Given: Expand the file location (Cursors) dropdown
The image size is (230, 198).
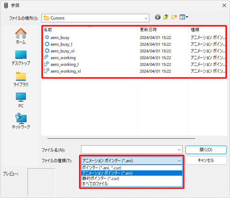Looking at the screenshot, I should [x=146, y=18].
